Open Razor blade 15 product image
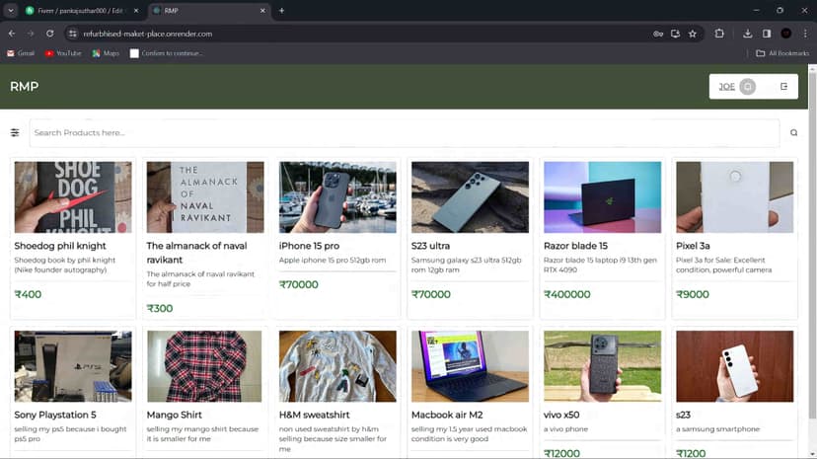Screen dimensions: 817x459 [602, 197]
